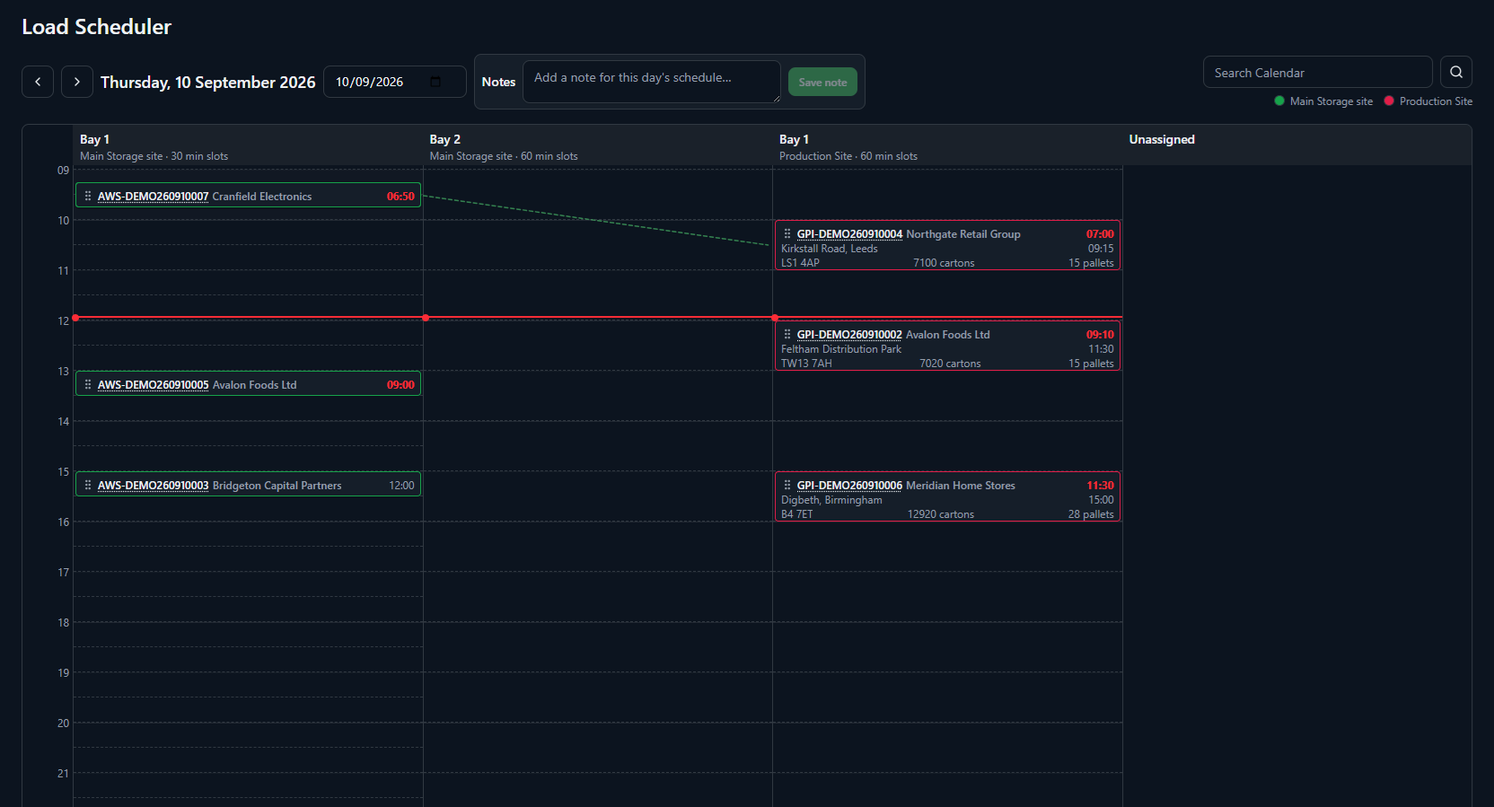Click Northgate Retail Group customer name
The height and width of the screenshot is (807, 1494).
point(963,234)
